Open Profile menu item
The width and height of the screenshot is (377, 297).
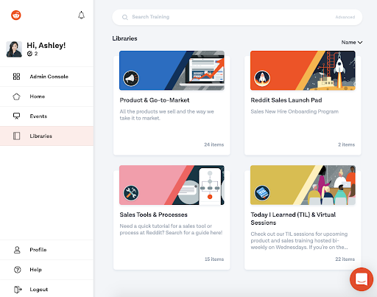coord(46,250)
